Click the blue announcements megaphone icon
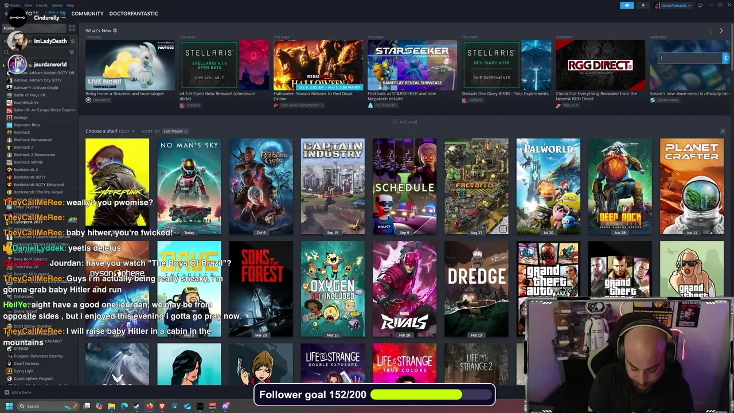The image size is (734, 413). pyautogui.click(x=627, y=5)
